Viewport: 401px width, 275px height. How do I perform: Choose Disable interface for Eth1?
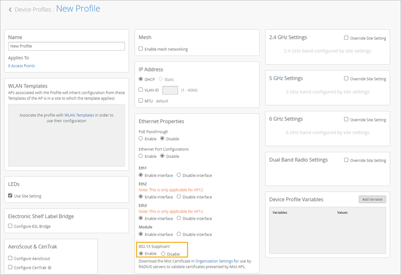pos(179,175)
